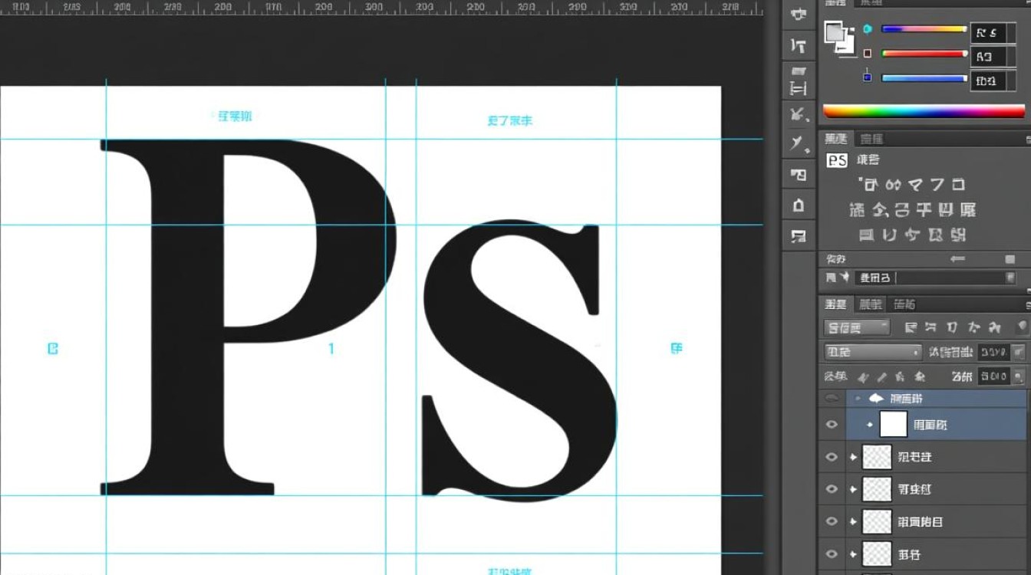Viewport: 1031px width, 575px height.
Task: Click the thumbnail of the first transparent layer
Action: (x=877, y=457)
